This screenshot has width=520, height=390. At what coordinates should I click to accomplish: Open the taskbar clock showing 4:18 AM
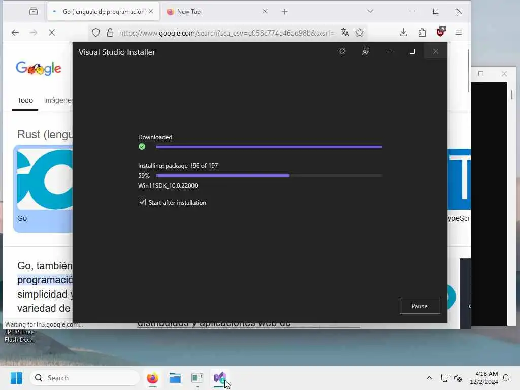click(484, 378)
